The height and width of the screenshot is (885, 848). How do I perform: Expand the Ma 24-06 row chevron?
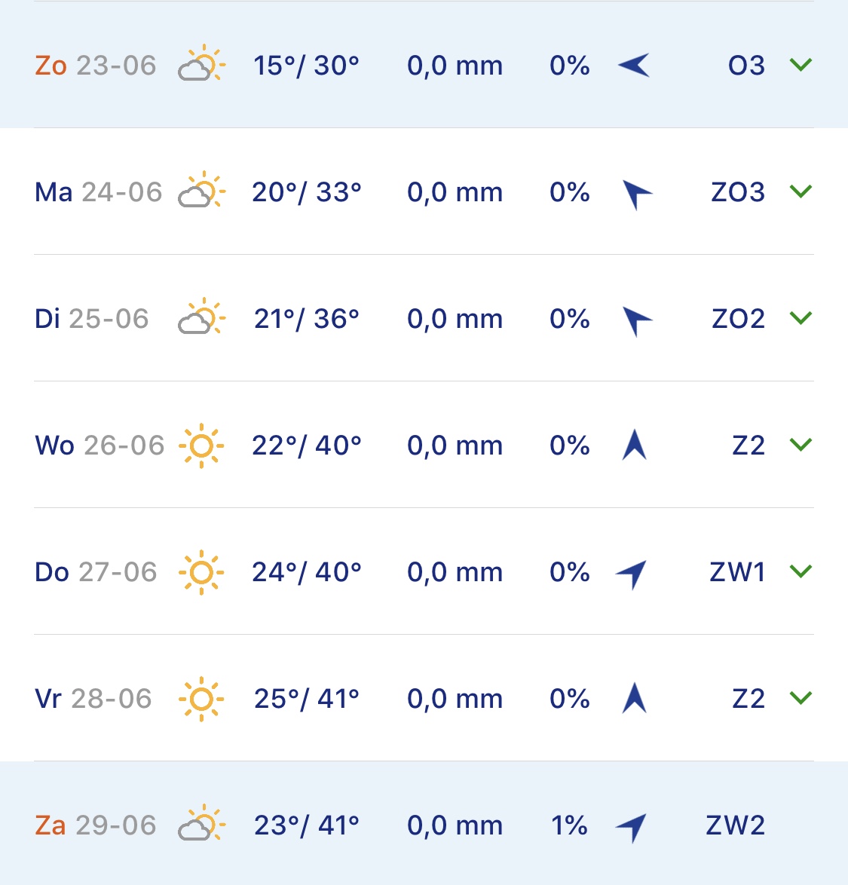(x=801, y=191)
